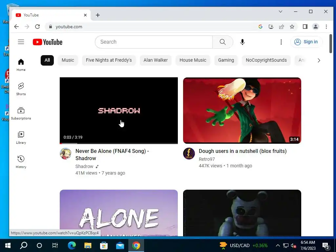Select the NoCopyrightSounds chip
Image resolution: width=336 pixels, height=252 pixels.
tap(266, 60)
